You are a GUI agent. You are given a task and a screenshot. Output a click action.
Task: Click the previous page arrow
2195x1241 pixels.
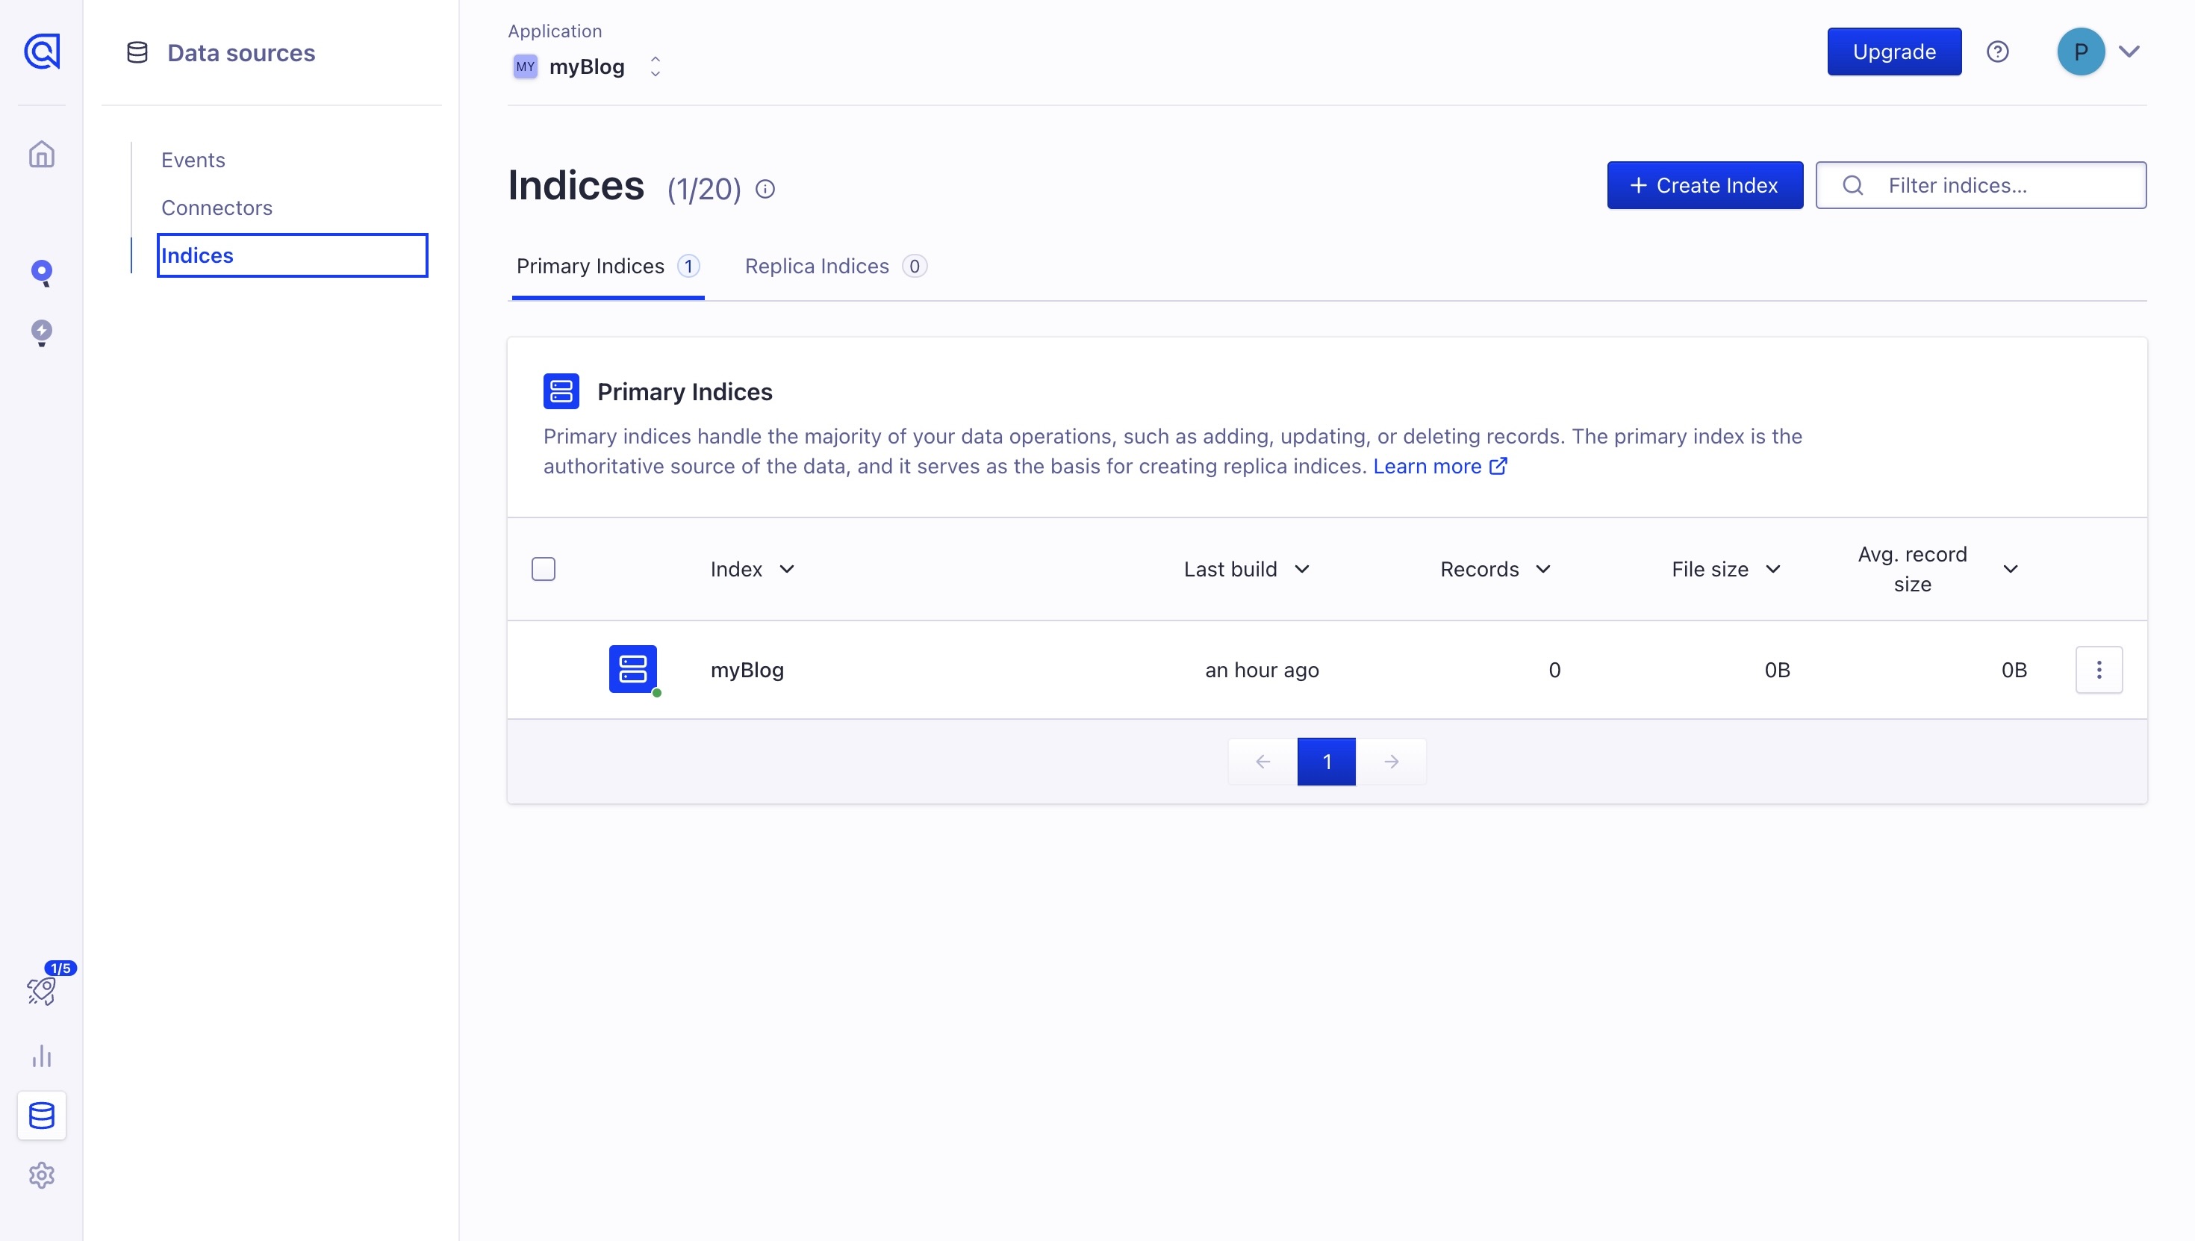coord(1262,761)
